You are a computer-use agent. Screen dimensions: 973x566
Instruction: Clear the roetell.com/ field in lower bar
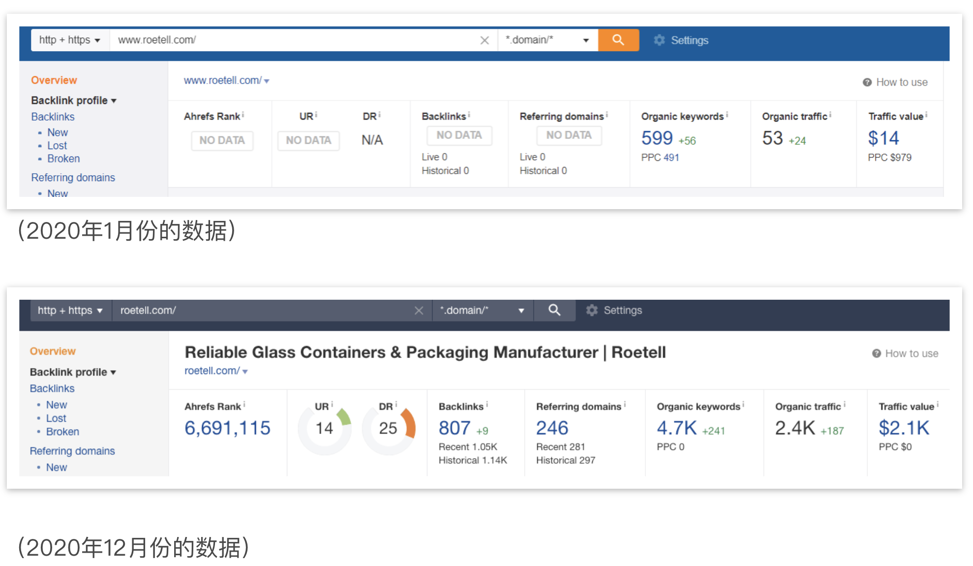point(419,311)
